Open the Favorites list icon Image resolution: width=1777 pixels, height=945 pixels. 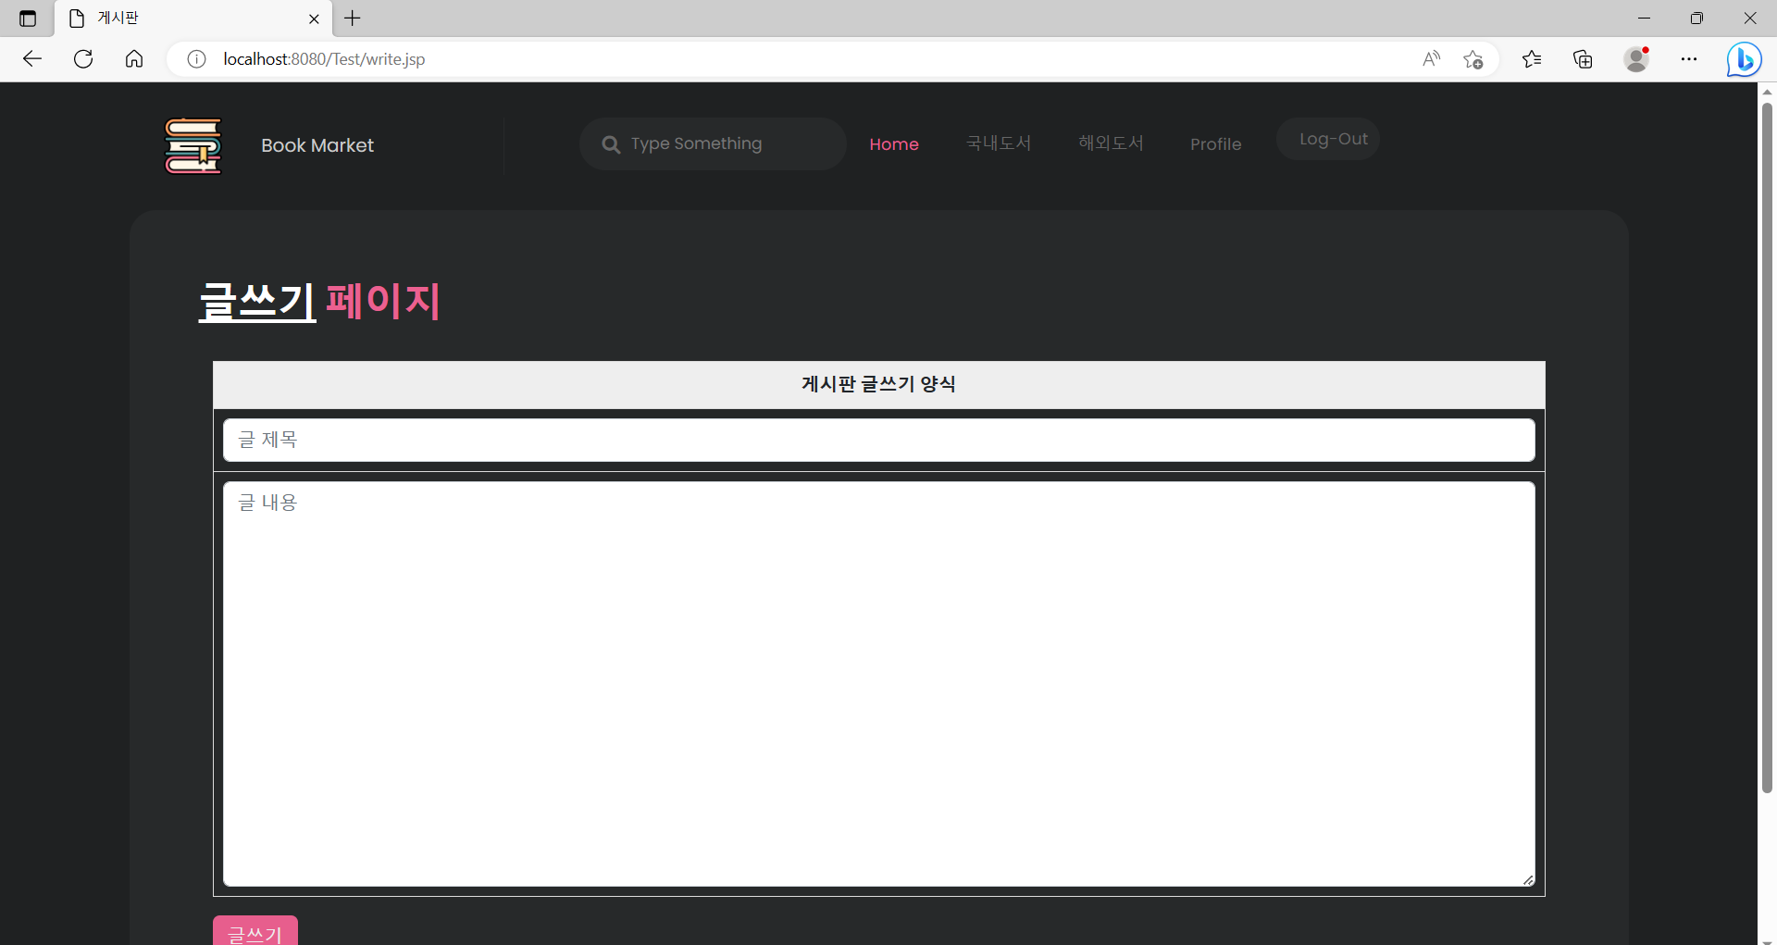(x=1533, y=58)
